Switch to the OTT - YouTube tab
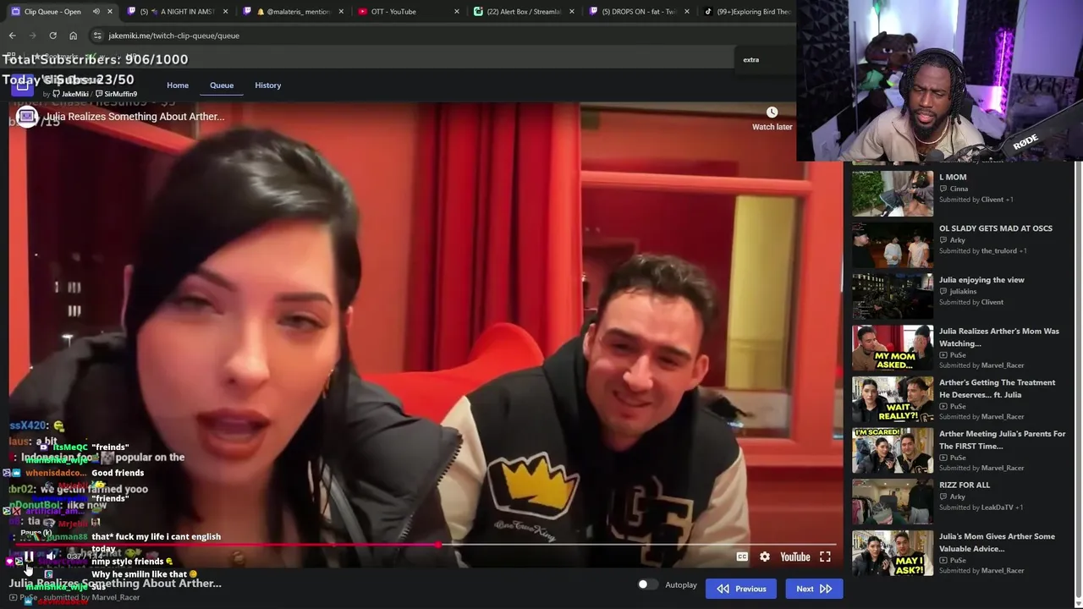Screen dimensions: 1083x609 point(409,12)
